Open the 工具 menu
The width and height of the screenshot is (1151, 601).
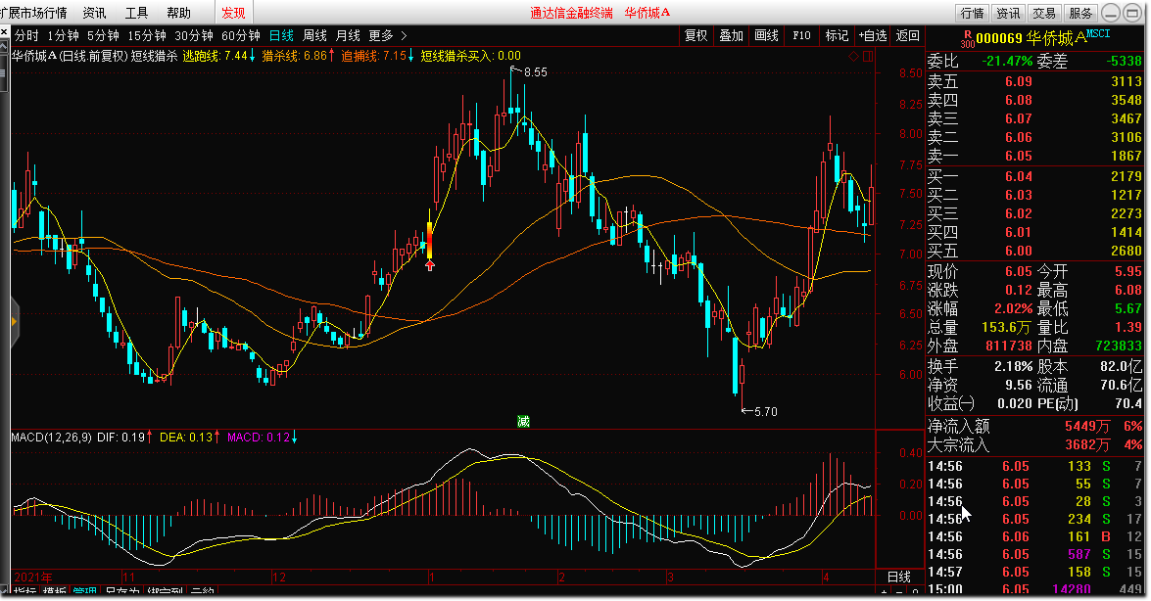(136, 13)
